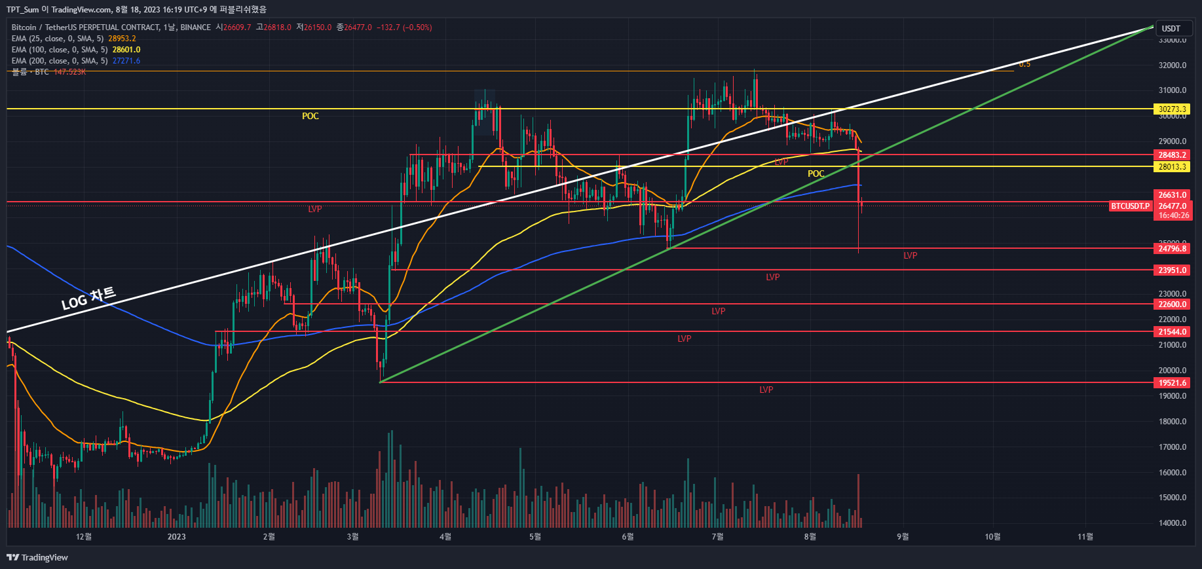Click the 8월 date on time axis
Screen dimensions: 1202x569
[x=810, y=537]
